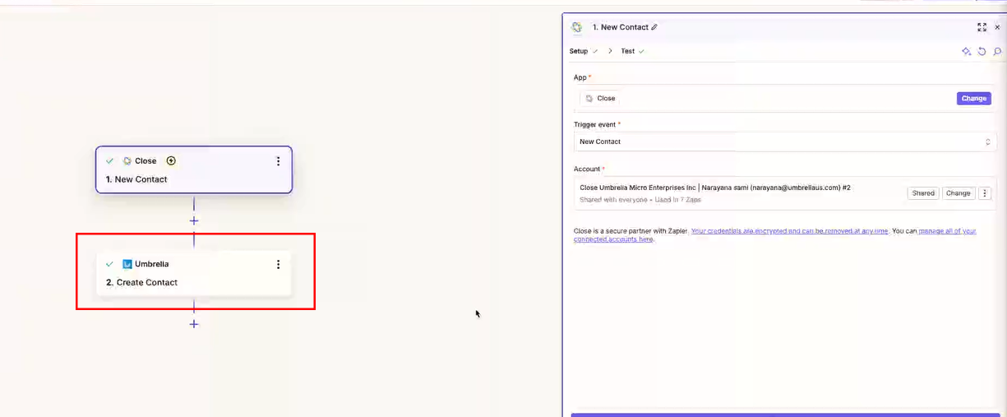Click 'Shared with everyone' account subtext
The image size is (1007, 417).
coord(615,200)
